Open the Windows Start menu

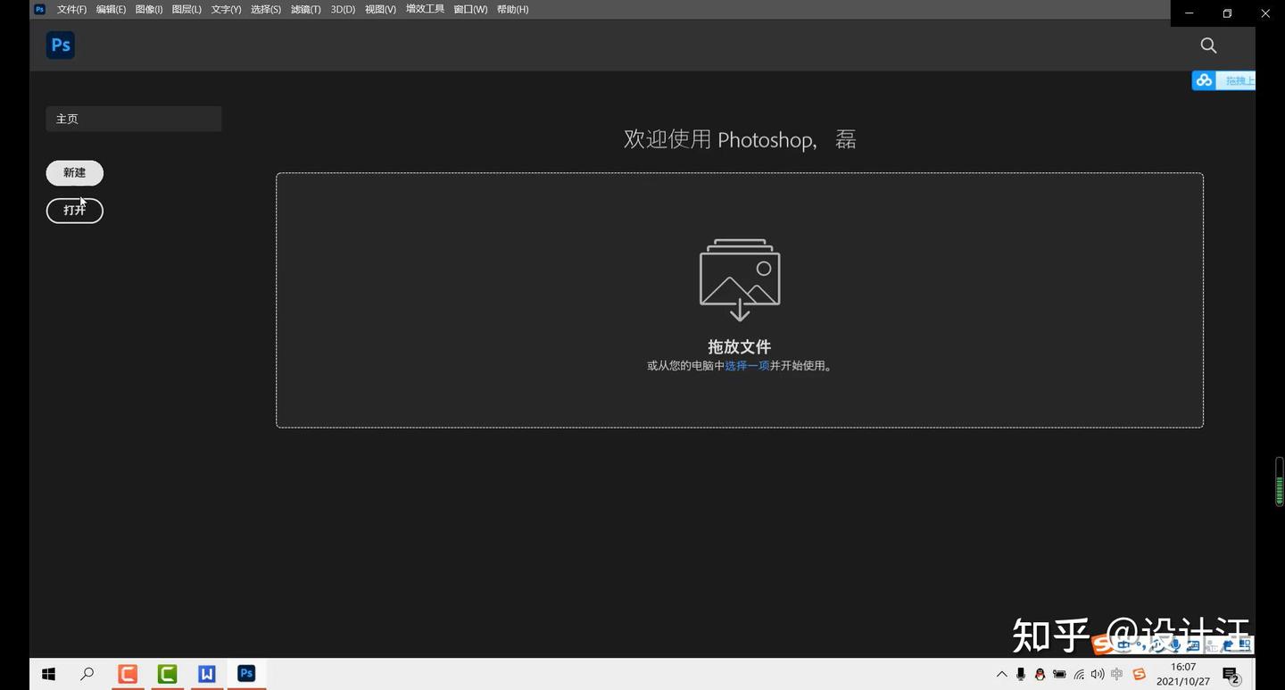pos(49,675)
